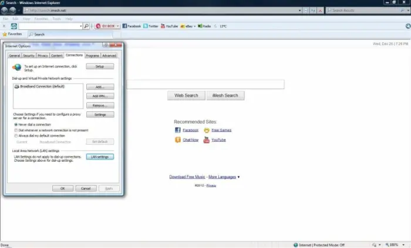Click the Facebook icon under Recommended Sites
The height and width of the screenshot is (248, 411).
178,130
